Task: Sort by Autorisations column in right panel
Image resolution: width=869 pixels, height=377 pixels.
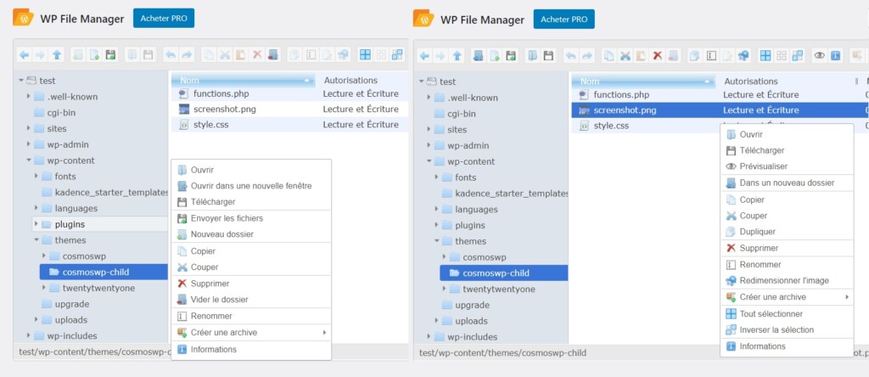Action: click(x=751, y=82)
